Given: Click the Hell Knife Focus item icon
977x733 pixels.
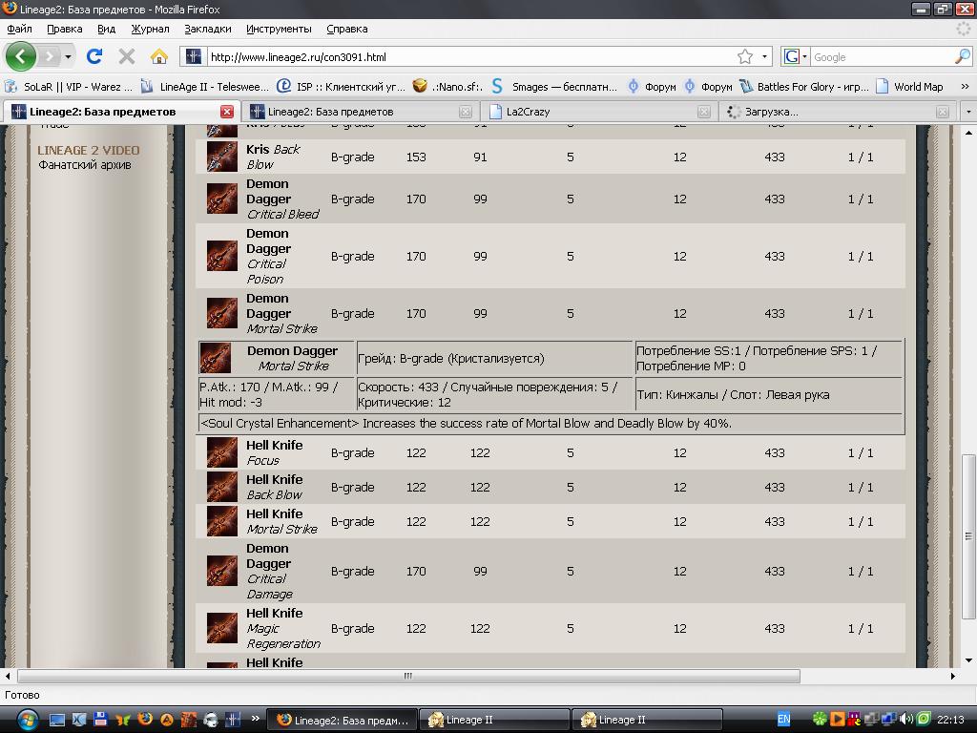Looking at the screenshot, I should point(221,452).
